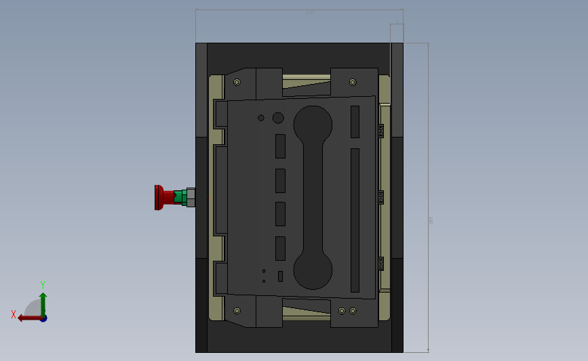This screenshot has width=588, height=361.
Task: Select the green collar behind the stop button
Action: point(181,197)
